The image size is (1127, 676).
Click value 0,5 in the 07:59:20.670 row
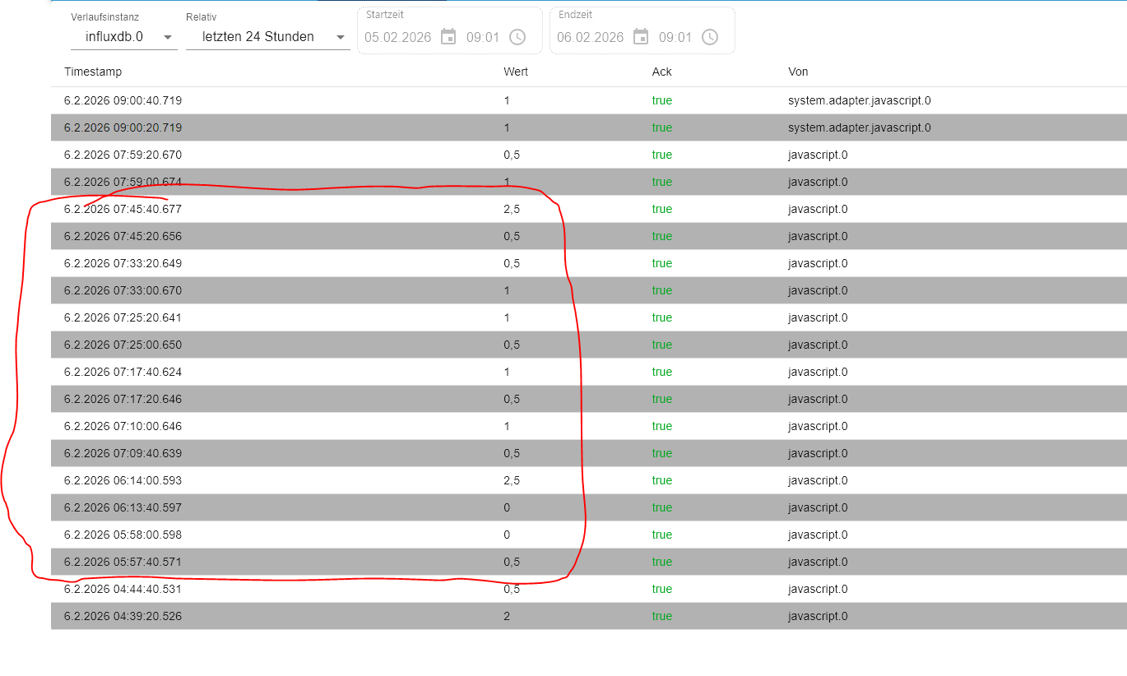[x=512, y=155]
